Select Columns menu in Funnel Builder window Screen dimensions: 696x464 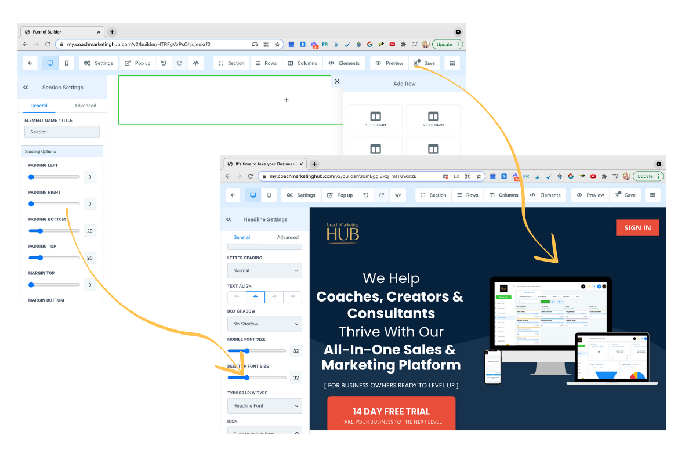tap(302, 63)
